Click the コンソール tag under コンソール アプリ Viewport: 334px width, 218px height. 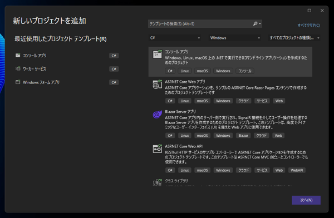(245, 71)
